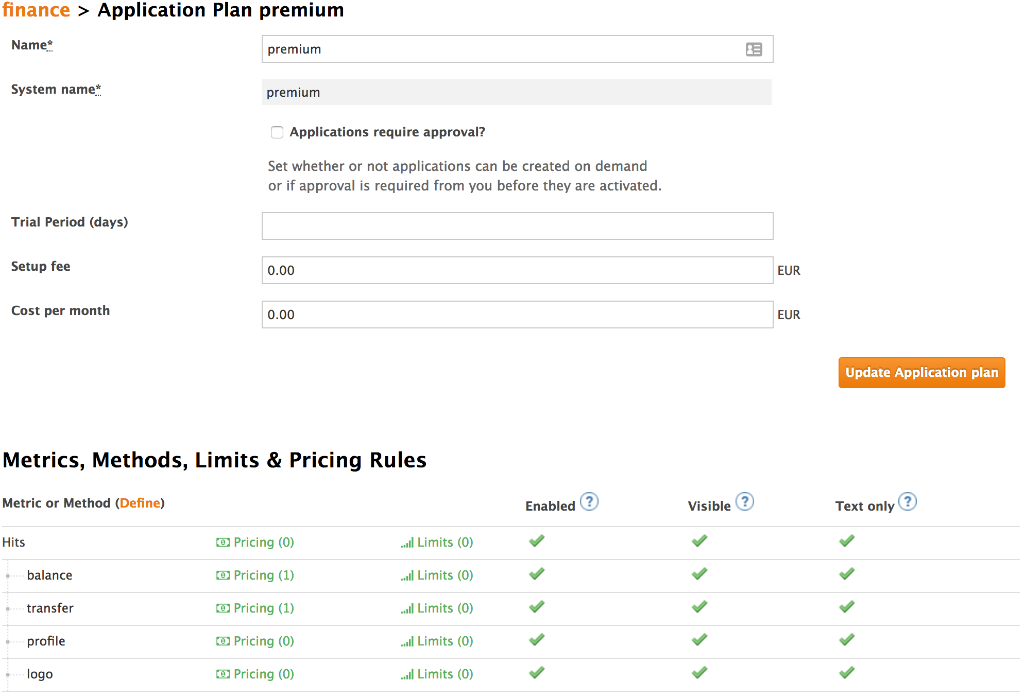Open help icon next to Text only
This screenshot has height=698, width=1024.
point(907,501)
